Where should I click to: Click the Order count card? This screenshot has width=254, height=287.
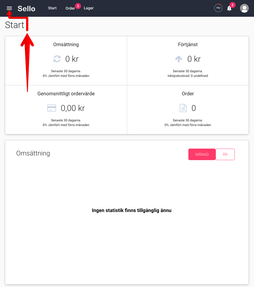pos(188,110)
